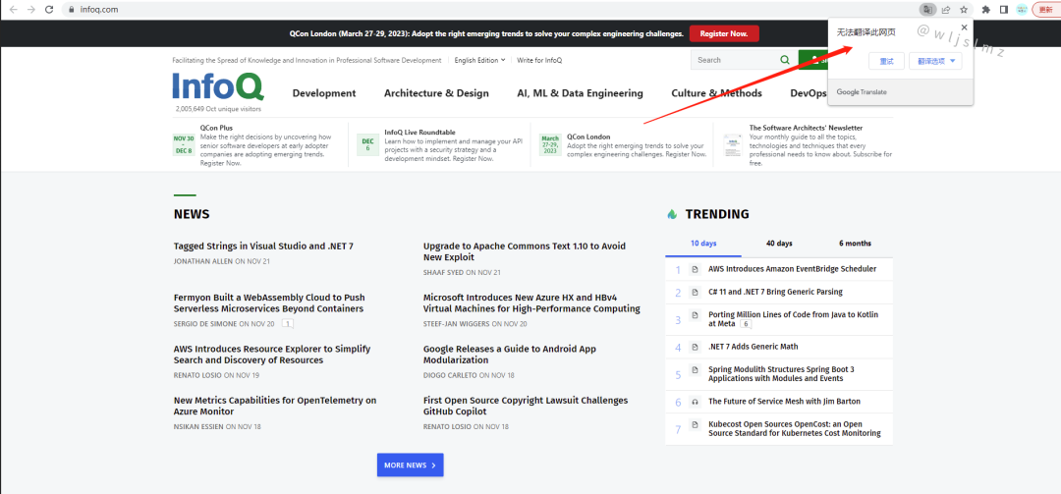
Task: Open the Extensions puzzle icon
Action: tap(986, 10)
